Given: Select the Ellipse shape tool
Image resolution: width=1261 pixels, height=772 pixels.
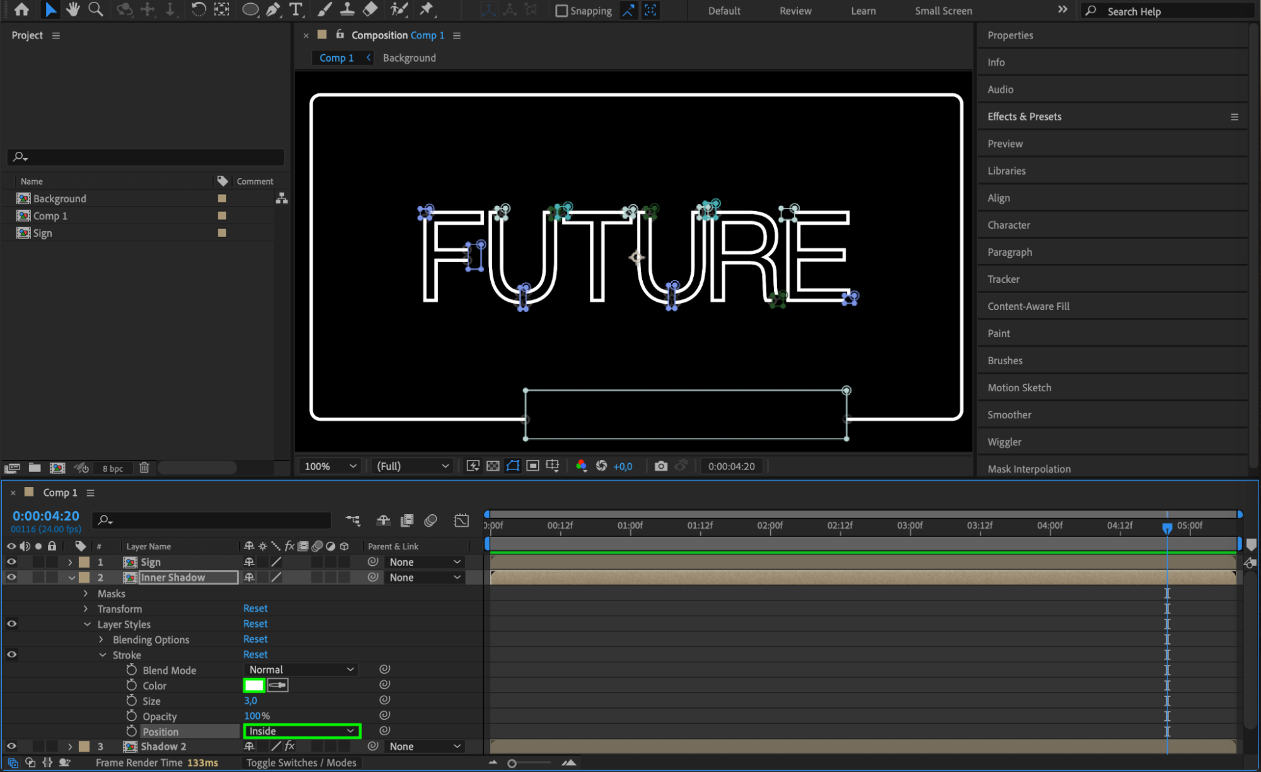Looking at the screenshot, I should [x=250, y=9].
